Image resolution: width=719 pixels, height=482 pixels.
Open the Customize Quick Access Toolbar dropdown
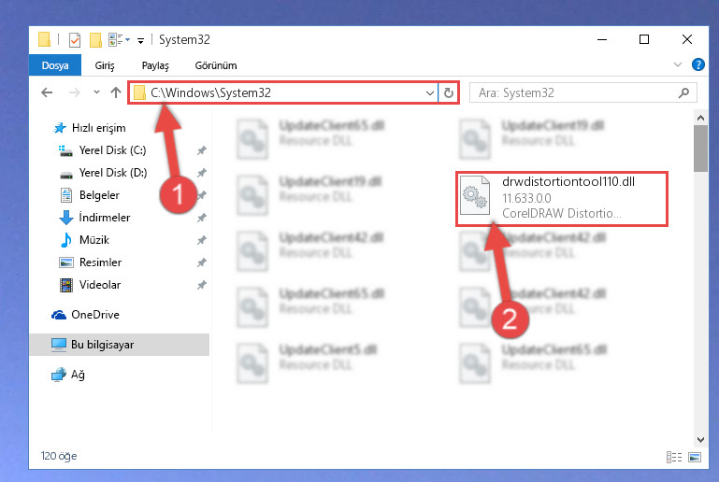[140, 41]
